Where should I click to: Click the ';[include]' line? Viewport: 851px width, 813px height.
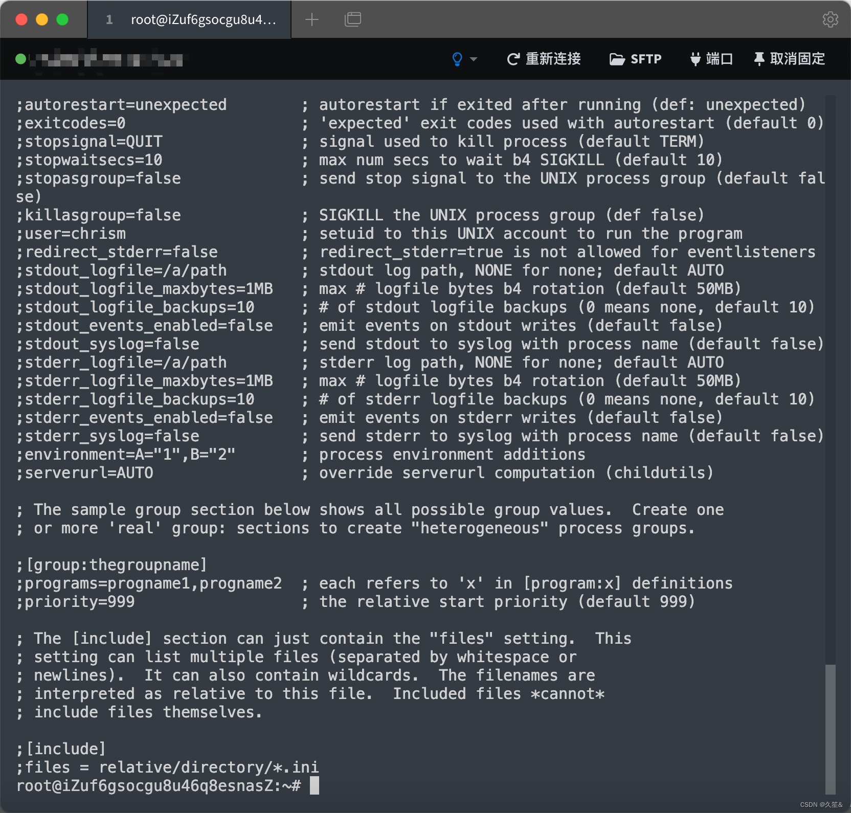click(61, 749)
